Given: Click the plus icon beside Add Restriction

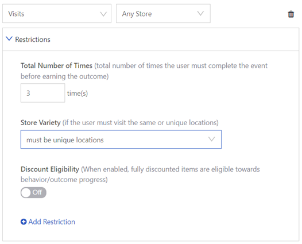Looking at the screenshot, I should pos(24,222).
